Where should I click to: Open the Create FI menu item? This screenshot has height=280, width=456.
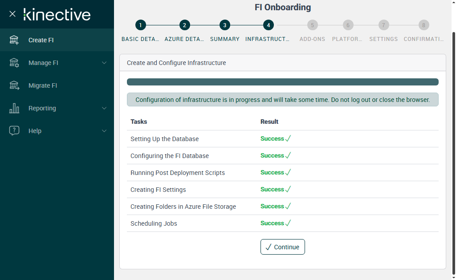(57, 40)
